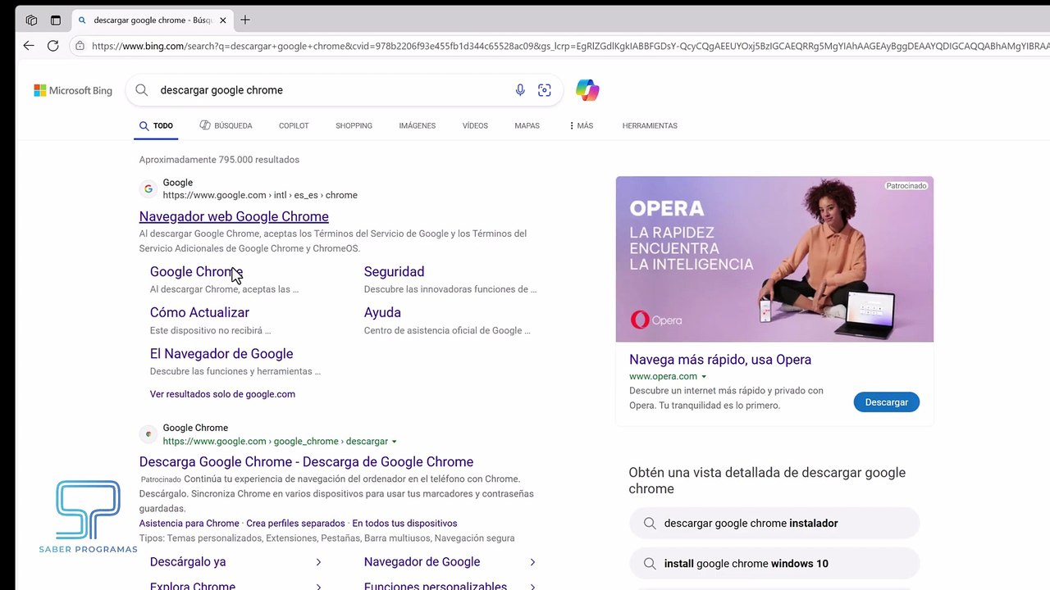Open 'Asistencia para Chrome' link
1050x590 pixels.
189,524
